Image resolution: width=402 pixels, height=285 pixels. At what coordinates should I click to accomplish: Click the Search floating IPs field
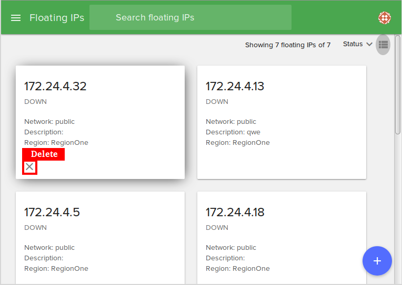pyautogui.click(x=190, y=18)
